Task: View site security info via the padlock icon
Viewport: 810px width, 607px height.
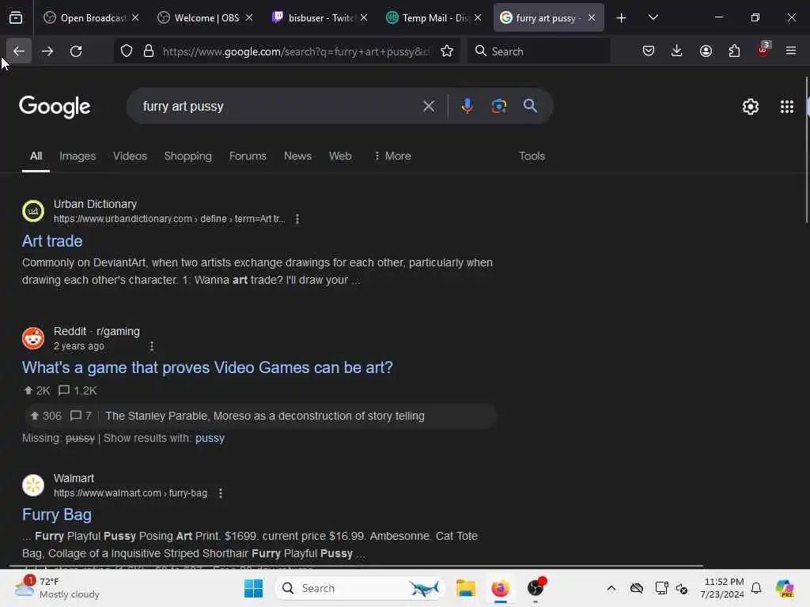Action: (x=149, y=51)
